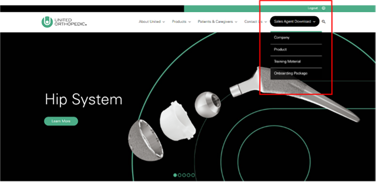The height and width of the screenshot is (184, 376).
Task: Select the first carousel dot
Action: coord(175,175)
